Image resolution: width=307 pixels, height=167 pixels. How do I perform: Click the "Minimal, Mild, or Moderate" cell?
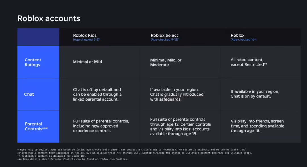166,62
